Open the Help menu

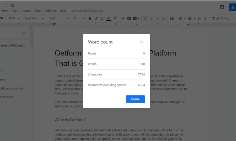63,11
